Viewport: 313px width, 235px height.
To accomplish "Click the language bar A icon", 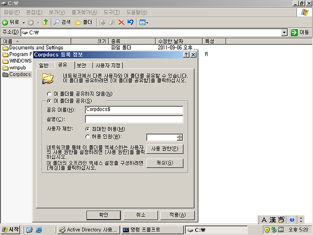I will (264, 220).
